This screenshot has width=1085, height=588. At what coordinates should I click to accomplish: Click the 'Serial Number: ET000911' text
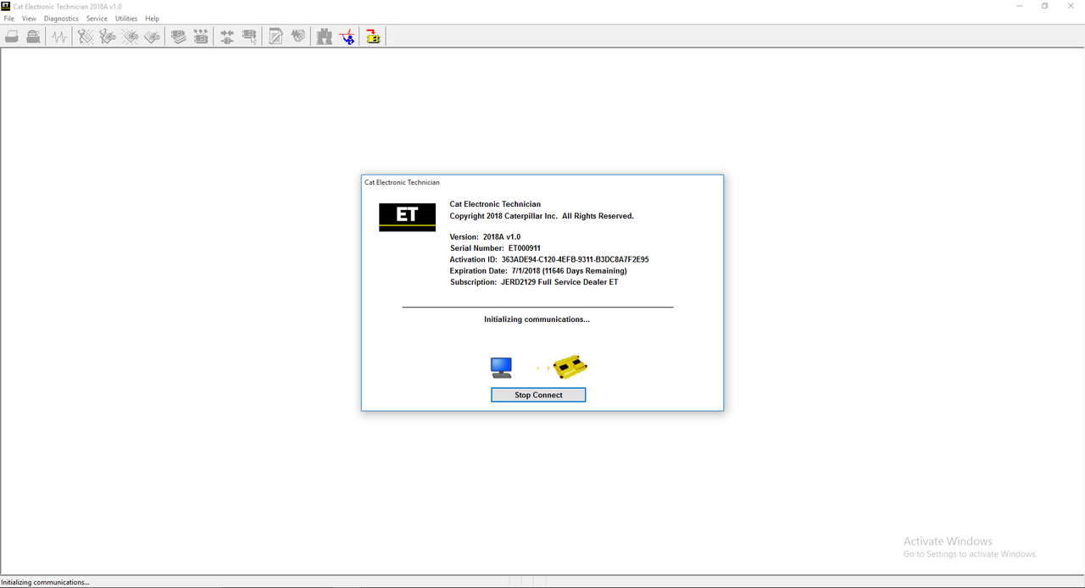(x=495, y=248)
